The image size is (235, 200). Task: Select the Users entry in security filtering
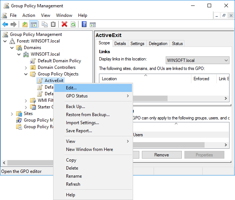click(181, 135)
